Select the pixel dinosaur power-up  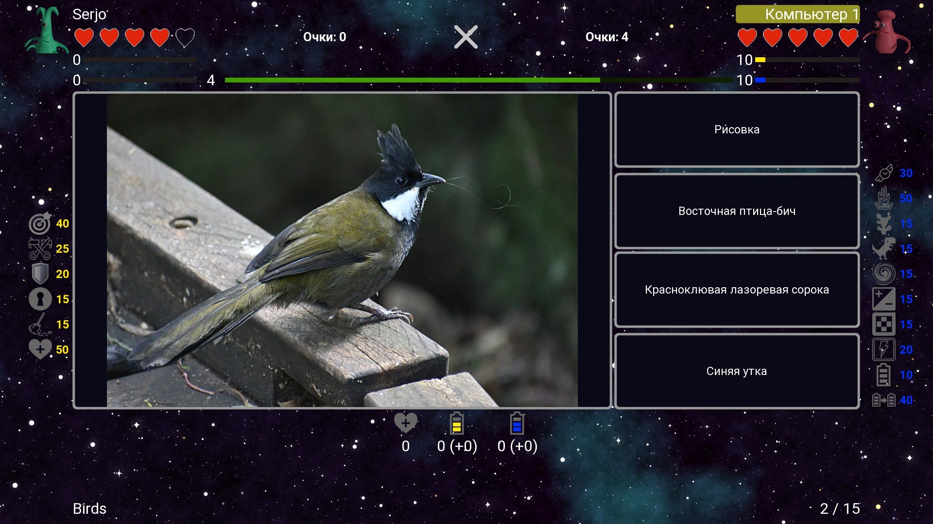(x=884, y=249)
